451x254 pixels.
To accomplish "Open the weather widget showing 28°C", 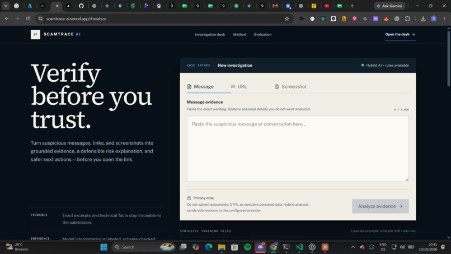I will pyautogui.click(x=17, y=247).
